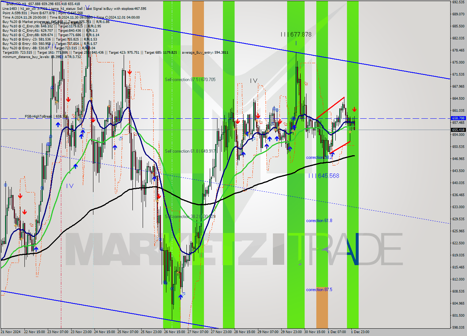Click the 24 Nov 15:00 time label
Viewport: 467px width, 336px height.
click(x=104, y=332)
